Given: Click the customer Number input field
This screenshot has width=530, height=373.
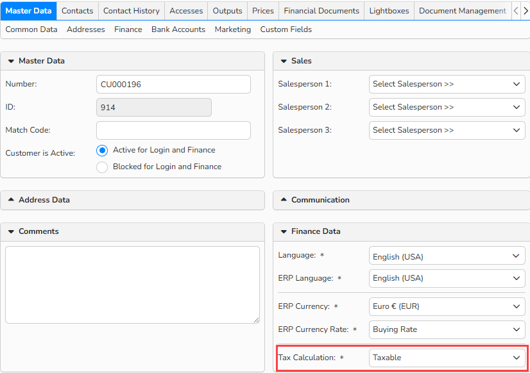Looking at the screenshot, I should click(x=173, y=85).
